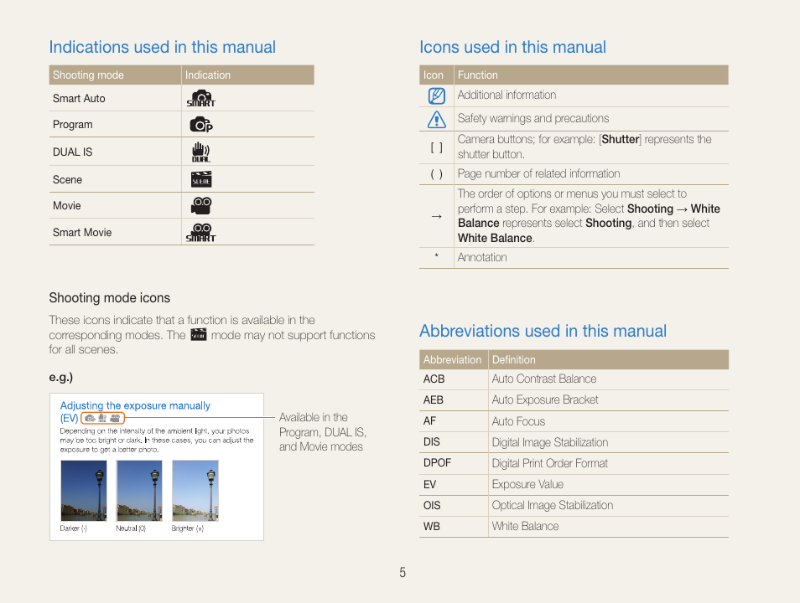This screenshot has width=800, height=603.
Task: Click the parentheses icon
Action: (x=436, y=174)
